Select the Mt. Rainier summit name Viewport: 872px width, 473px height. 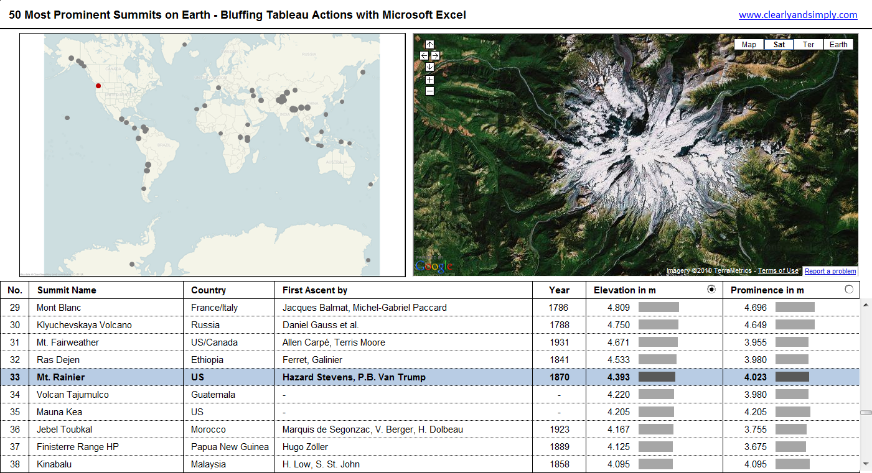pyautogui.click(x=60, y=377)
